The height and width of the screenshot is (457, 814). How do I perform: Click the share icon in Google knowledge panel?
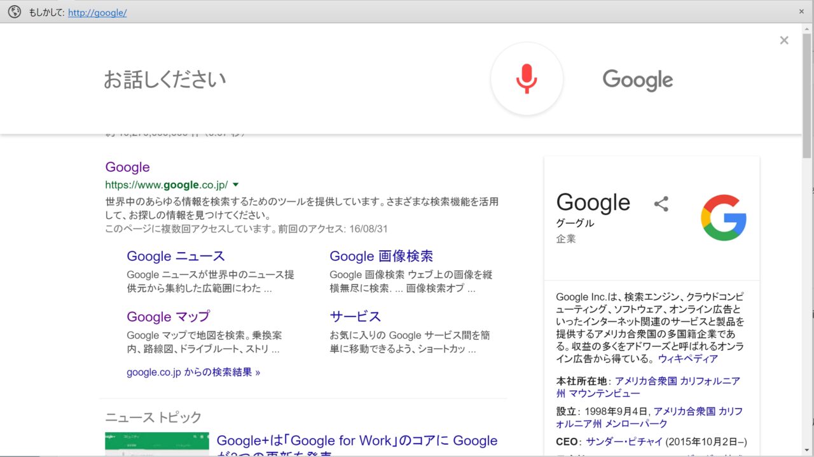point(661,204)
